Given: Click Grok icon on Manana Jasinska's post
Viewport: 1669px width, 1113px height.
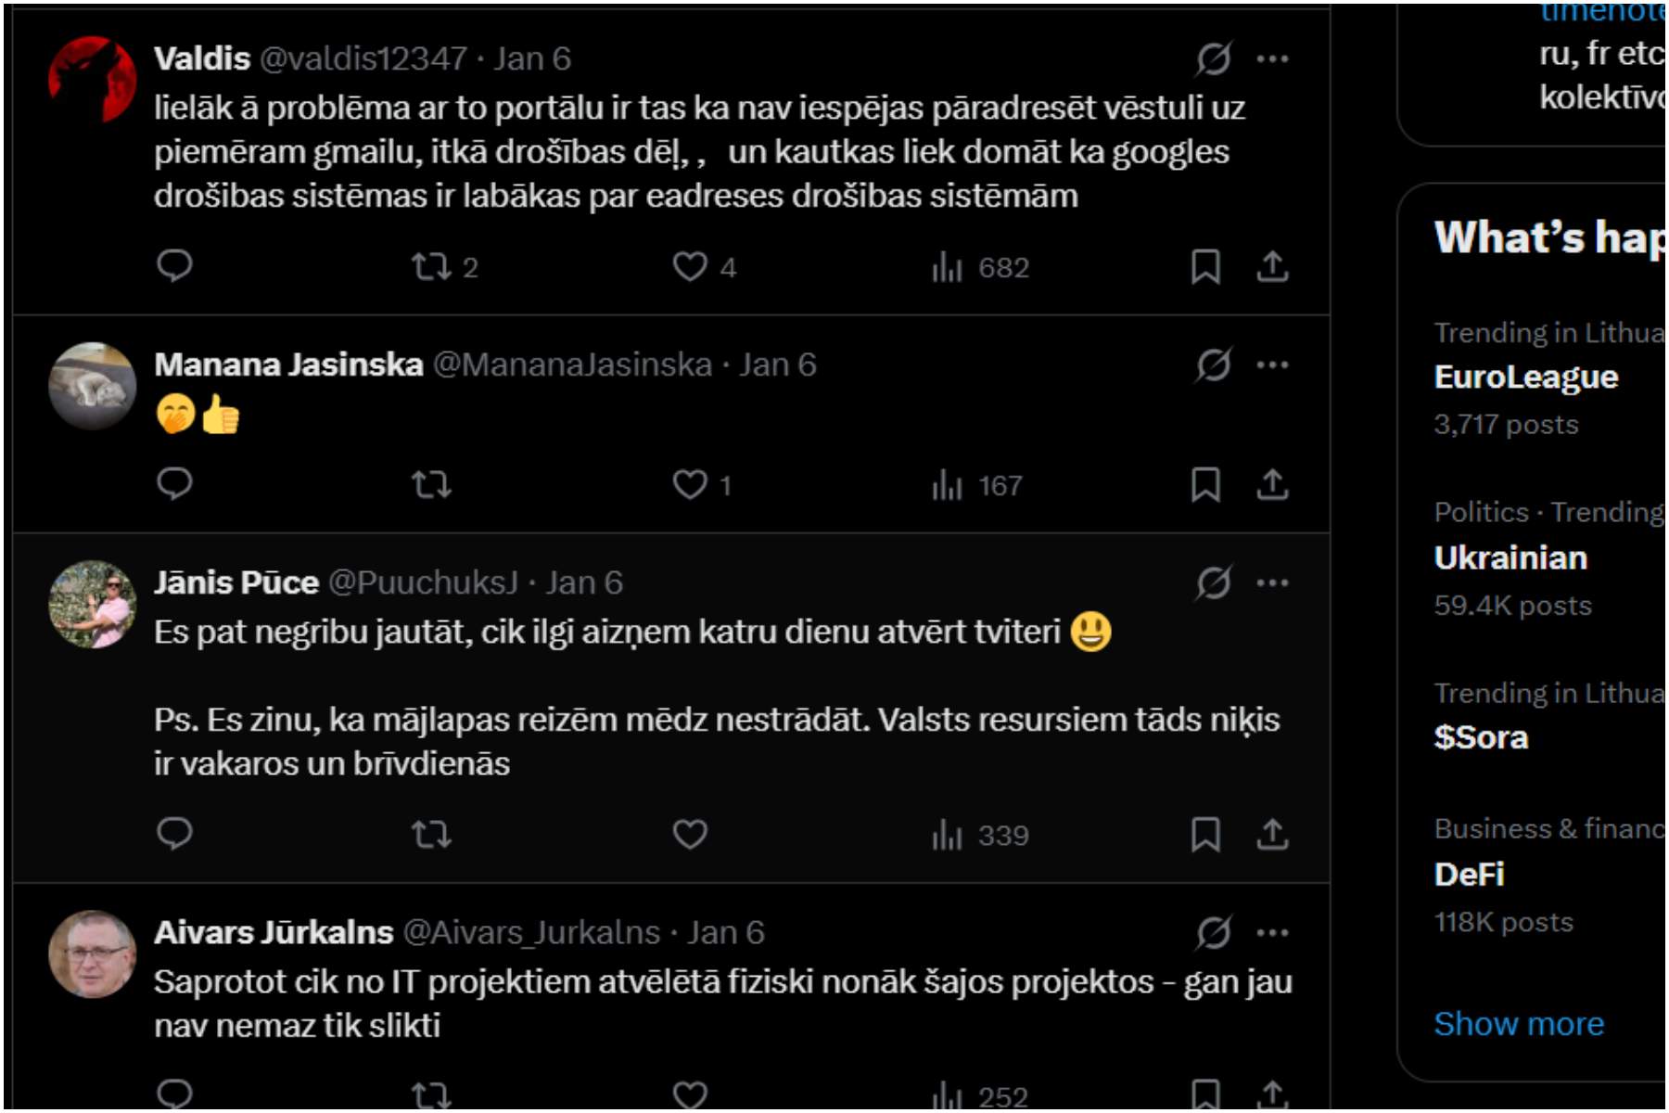Looking at the screenshot, I should point(1213,365).
